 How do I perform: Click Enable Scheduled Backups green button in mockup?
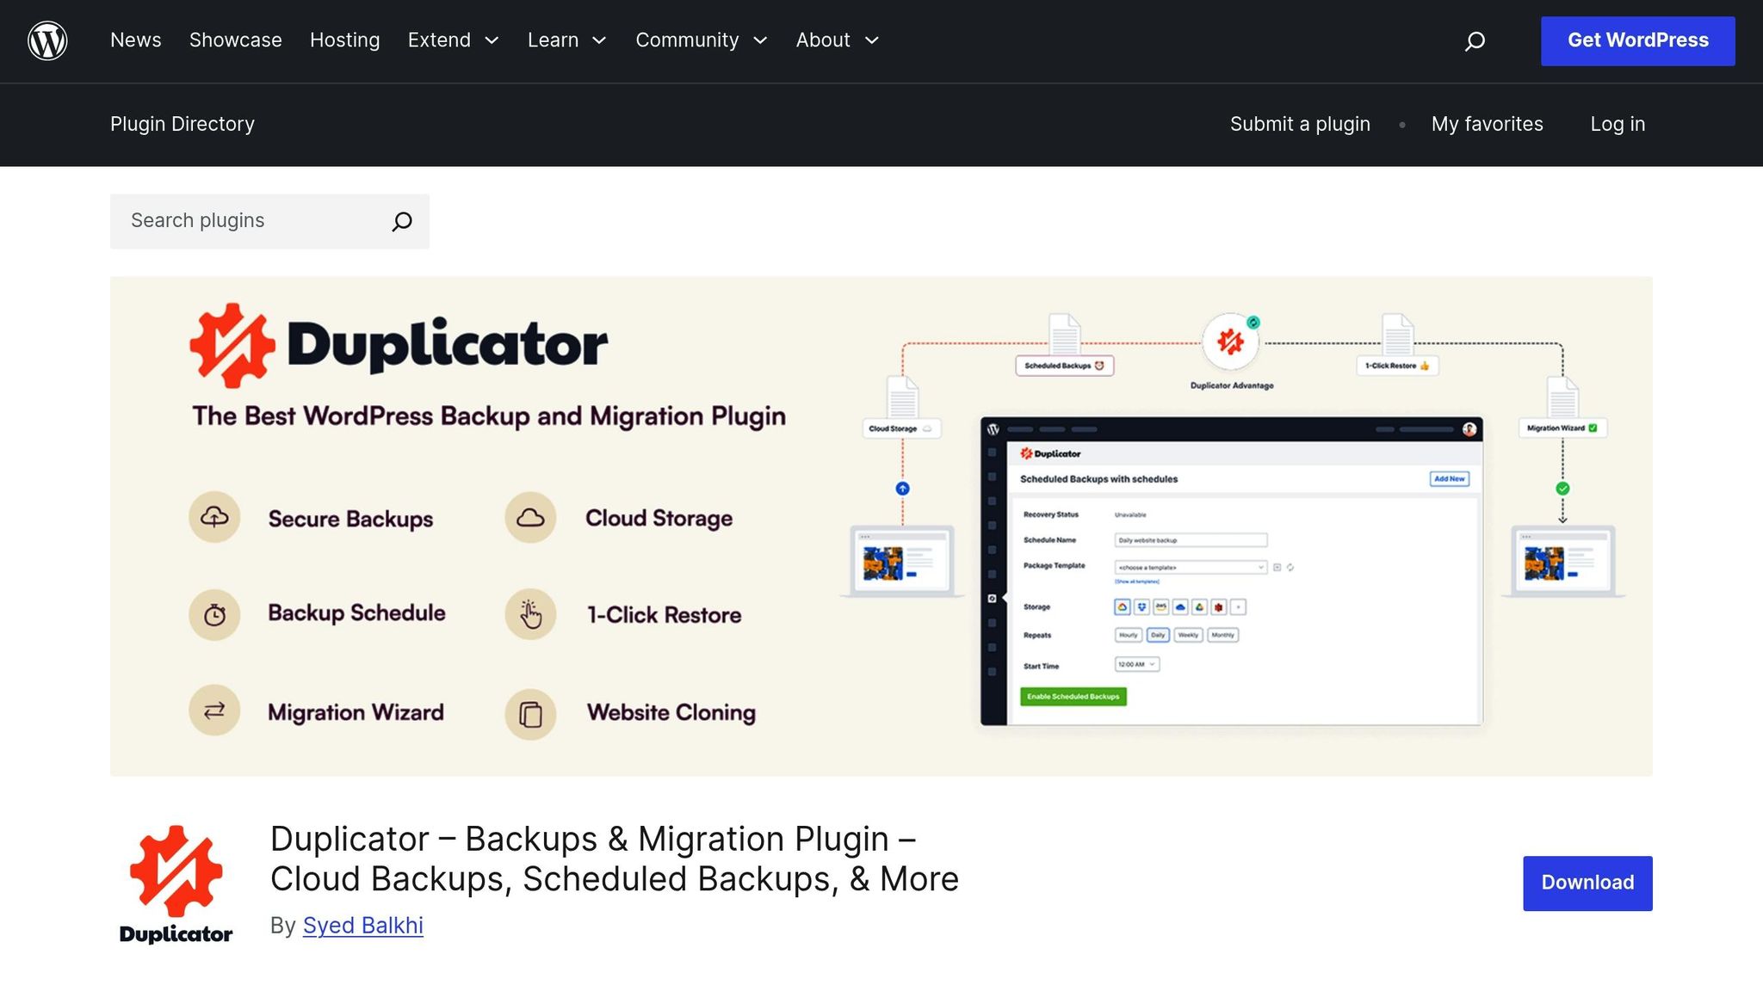(x=1073, y=697)
